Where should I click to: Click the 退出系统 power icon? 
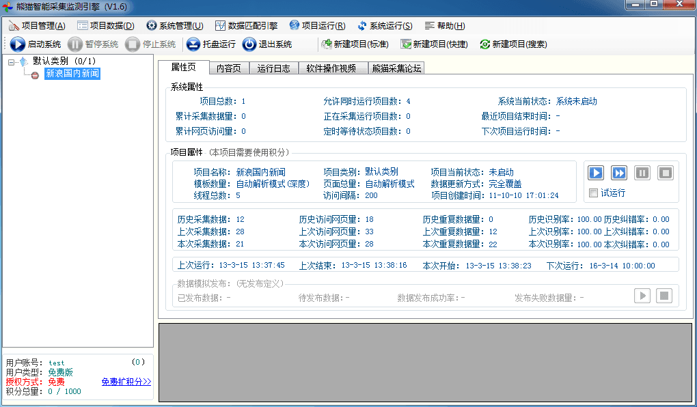pyautogui.click(x=249, y=44)
